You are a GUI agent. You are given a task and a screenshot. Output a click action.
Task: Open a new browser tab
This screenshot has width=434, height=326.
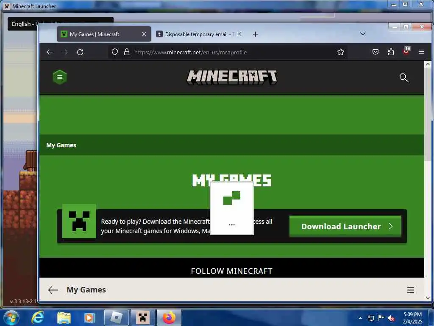coord(256,34)
